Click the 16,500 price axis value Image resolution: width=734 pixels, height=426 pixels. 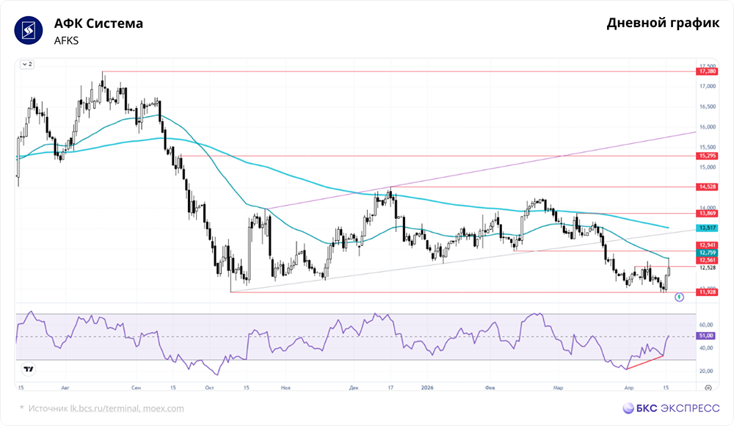(708, 106)
